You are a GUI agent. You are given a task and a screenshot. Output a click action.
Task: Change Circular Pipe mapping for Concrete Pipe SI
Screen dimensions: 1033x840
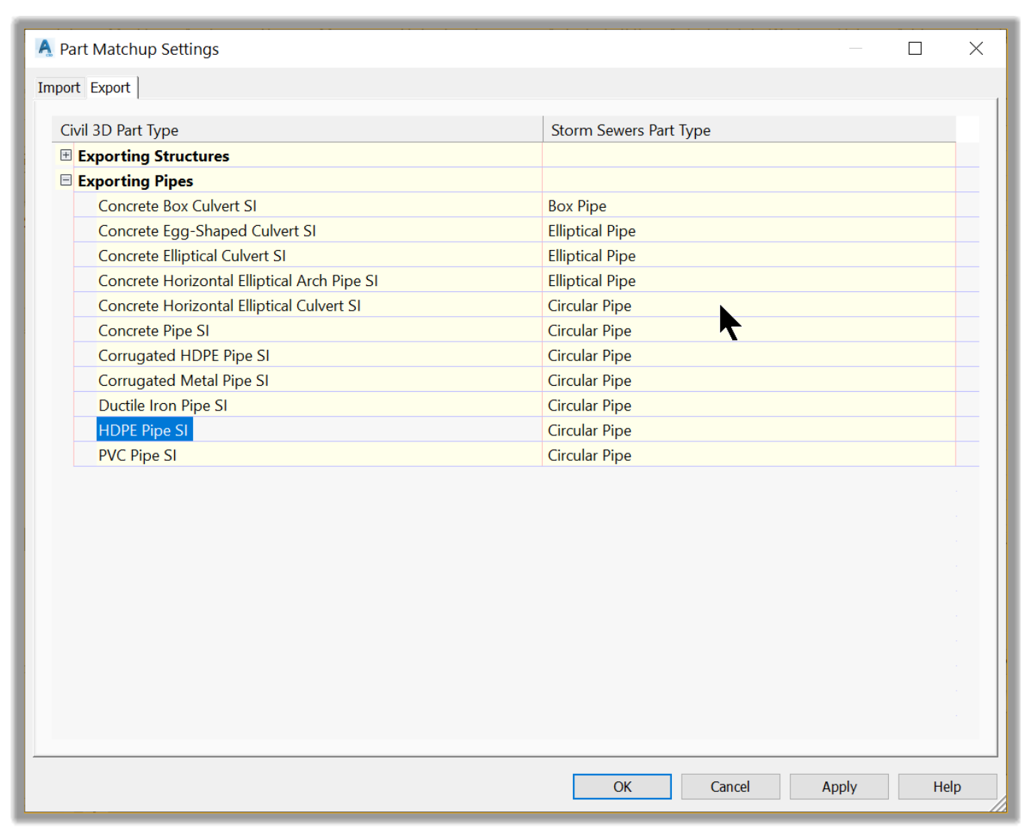coord(748,330)
